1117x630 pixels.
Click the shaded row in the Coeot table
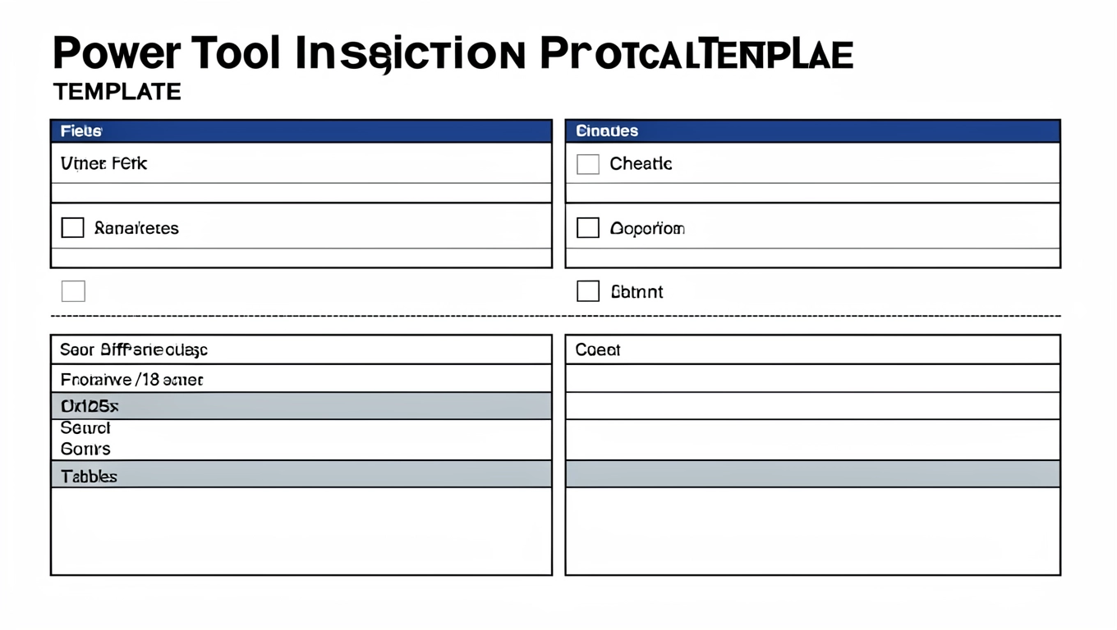point(812,474)
